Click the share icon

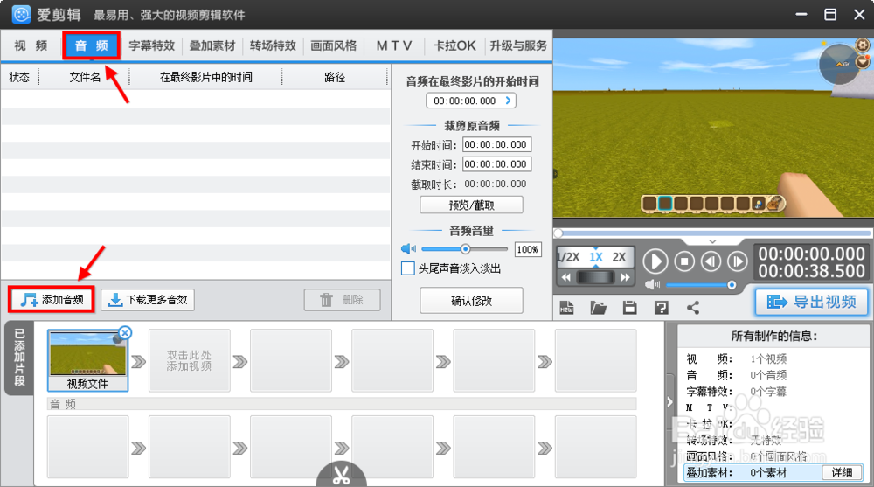pos(693,308)
